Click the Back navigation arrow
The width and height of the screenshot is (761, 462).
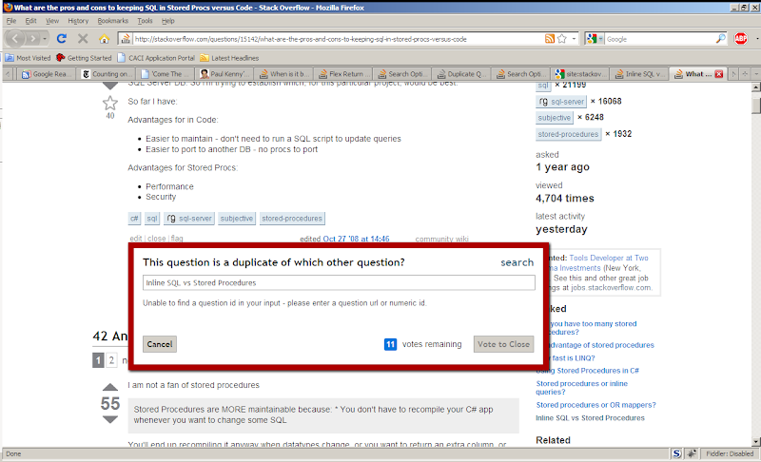click(x=15, y=38)
